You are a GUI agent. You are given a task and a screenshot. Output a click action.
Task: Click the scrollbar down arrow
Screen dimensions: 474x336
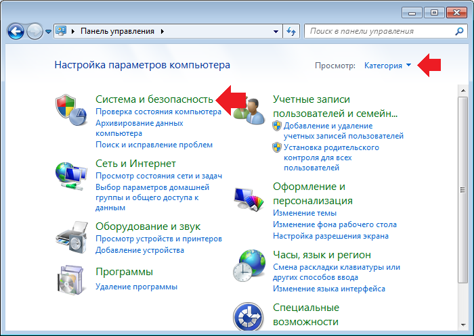coord(463,325)
